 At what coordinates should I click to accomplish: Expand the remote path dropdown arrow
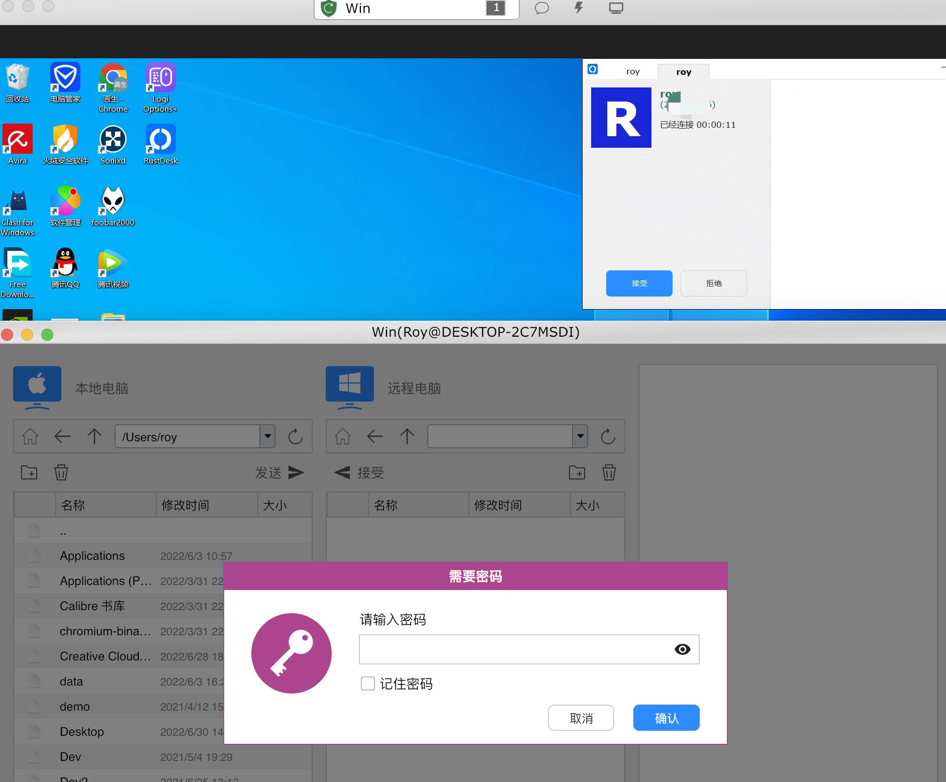(x=581, y=436)
